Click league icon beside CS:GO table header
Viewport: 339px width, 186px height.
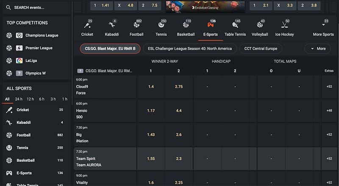pyautogui.click(x=80, y=71)
